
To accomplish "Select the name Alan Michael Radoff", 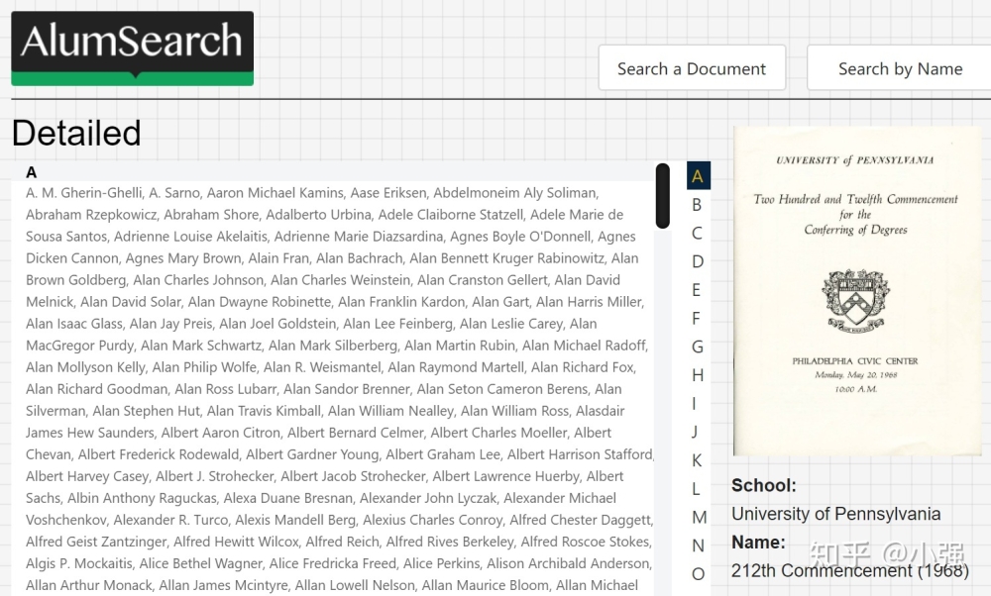I will point(584,346).
